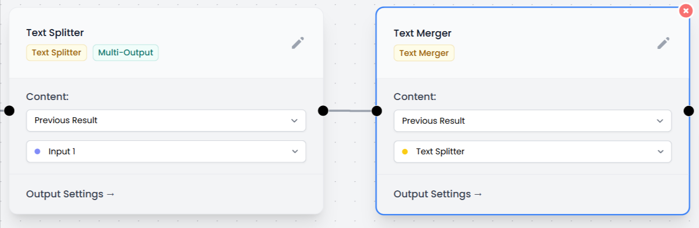Select the Text Merger node title

[422, 33]
